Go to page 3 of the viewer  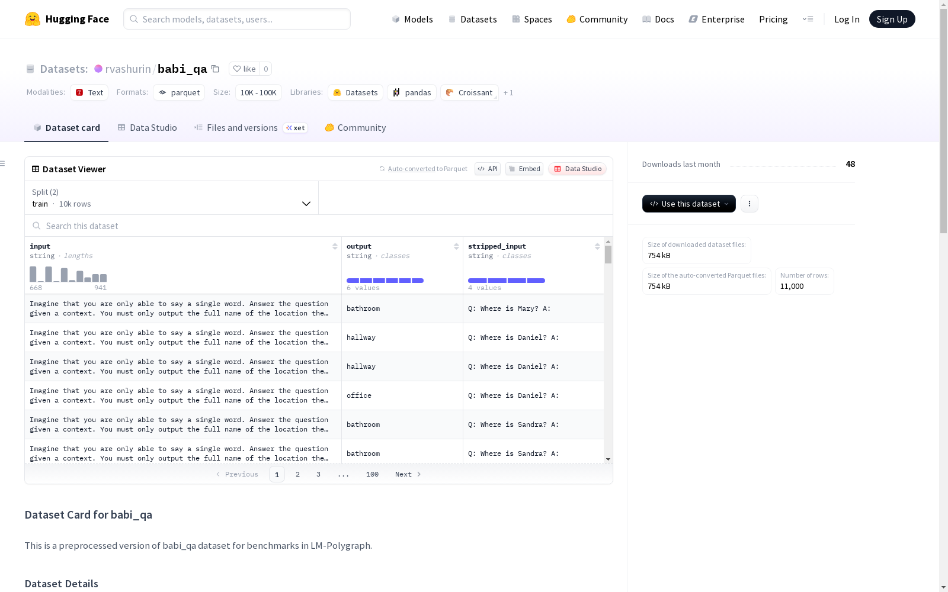pos(318,474)
